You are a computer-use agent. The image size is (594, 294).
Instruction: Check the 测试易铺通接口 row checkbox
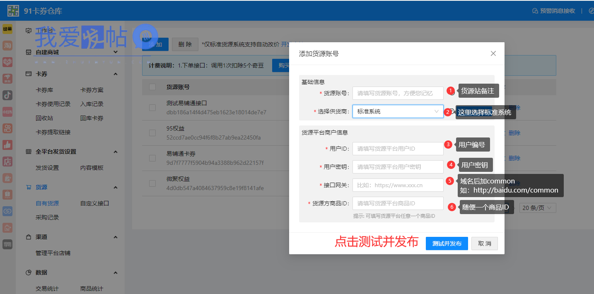(x=152, y=108)
